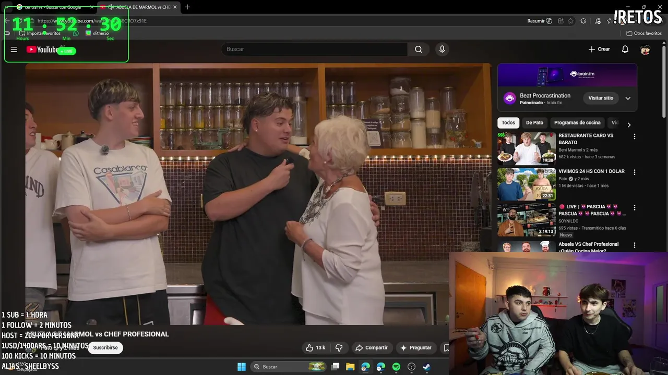The height and width of the screenshot is (375, 668).
Task: Click the main video player to pause
Action: click(258, 194)
